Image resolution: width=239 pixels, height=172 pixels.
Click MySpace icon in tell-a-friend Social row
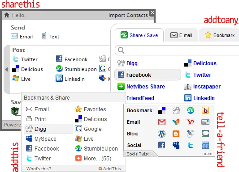pos(176,145)
